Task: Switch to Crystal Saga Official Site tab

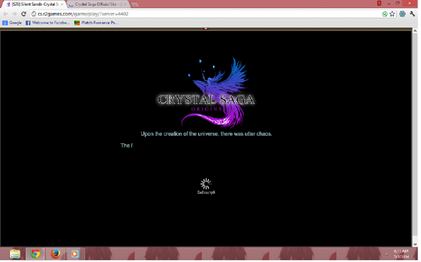Action: click(x=97, y=4)
